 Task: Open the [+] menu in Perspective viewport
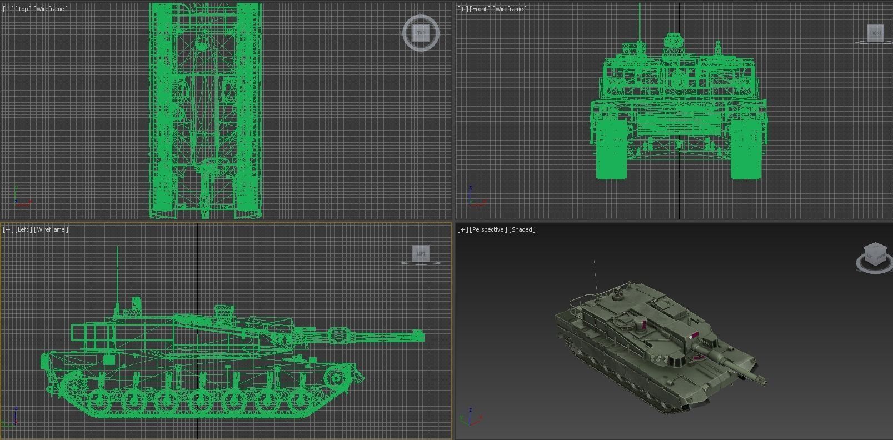coord(462,229)
